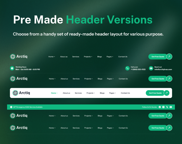
Task: Open Services in the bottom-most header
Action: (76, 128)
